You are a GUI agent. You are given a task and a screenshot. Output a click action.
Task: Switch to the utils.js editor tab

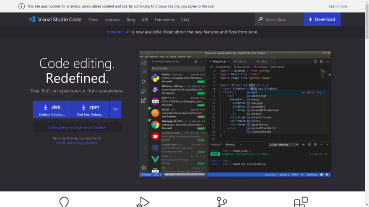pos(263,61)
